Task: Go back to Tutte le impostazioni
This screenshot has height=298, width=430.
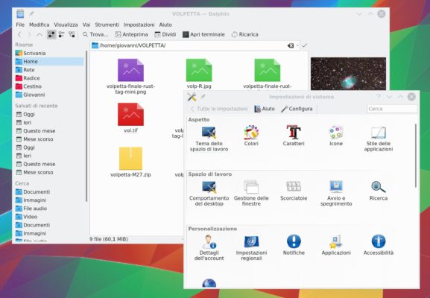Action: pos(219,109)
